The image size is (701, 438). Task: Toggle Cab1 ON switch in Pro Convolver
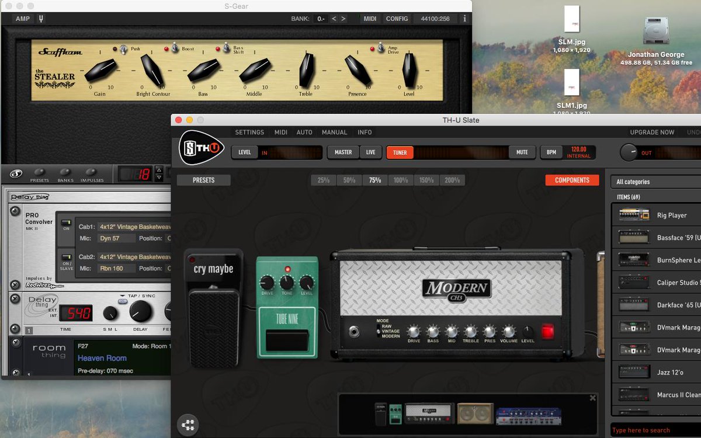[x=66, y=223]
